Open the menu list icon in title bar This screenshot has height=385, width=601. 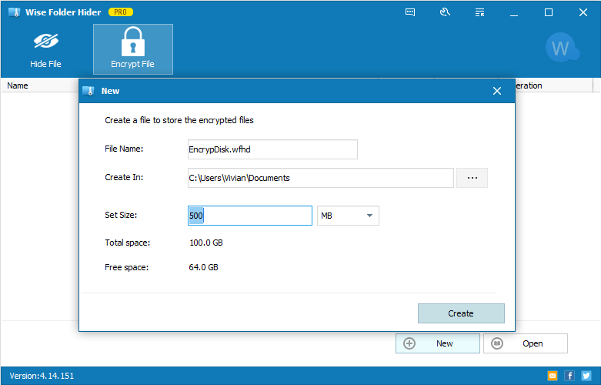[x=479, y=12]
